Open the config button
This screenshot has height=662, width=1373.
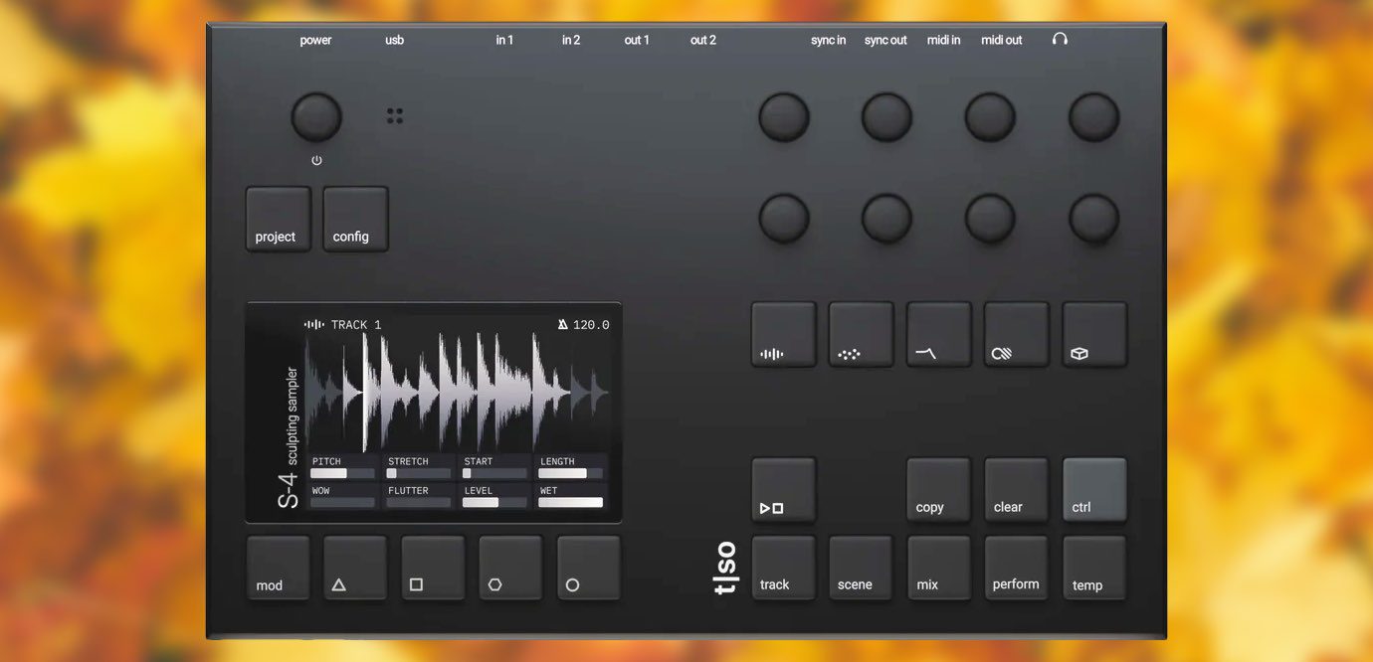[356, 220]
